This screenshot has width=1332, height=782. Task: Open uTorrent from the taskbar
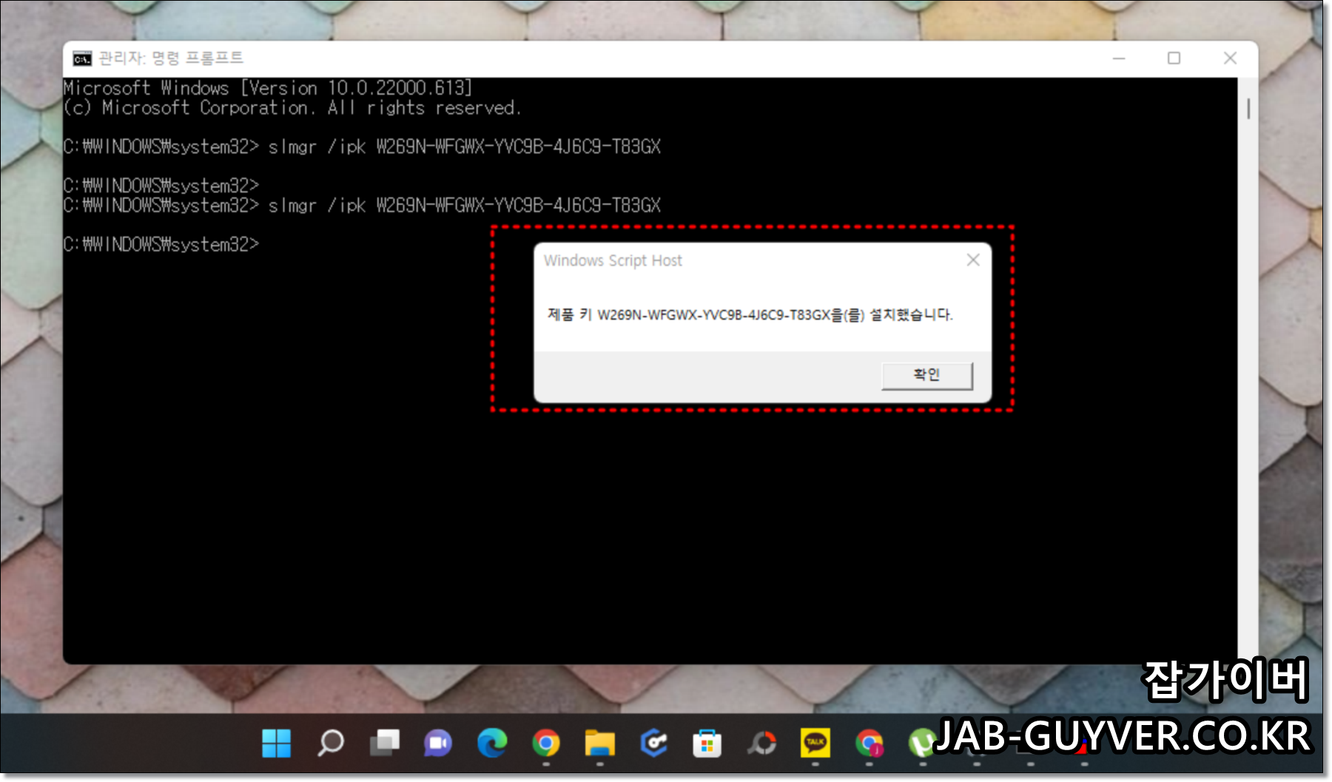click(922, 743)
